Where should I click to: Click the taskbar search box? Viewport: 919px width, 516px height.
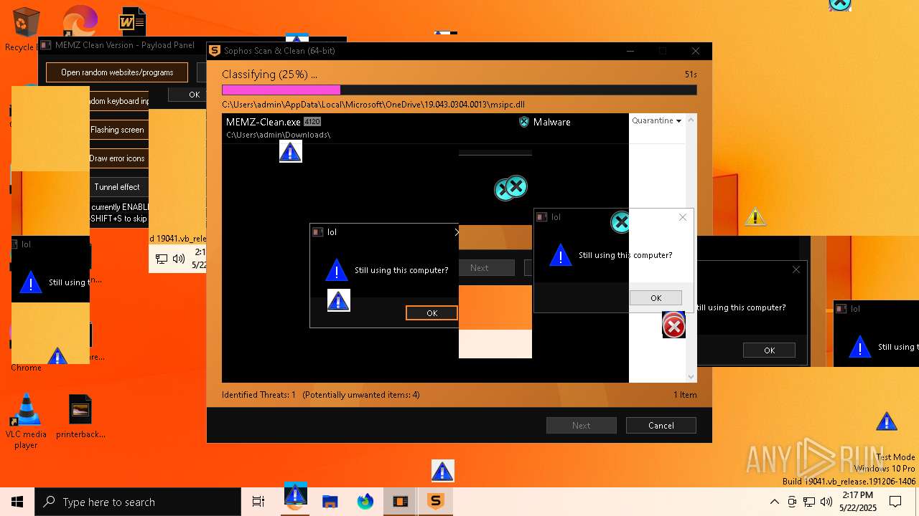tap(138, 502)
